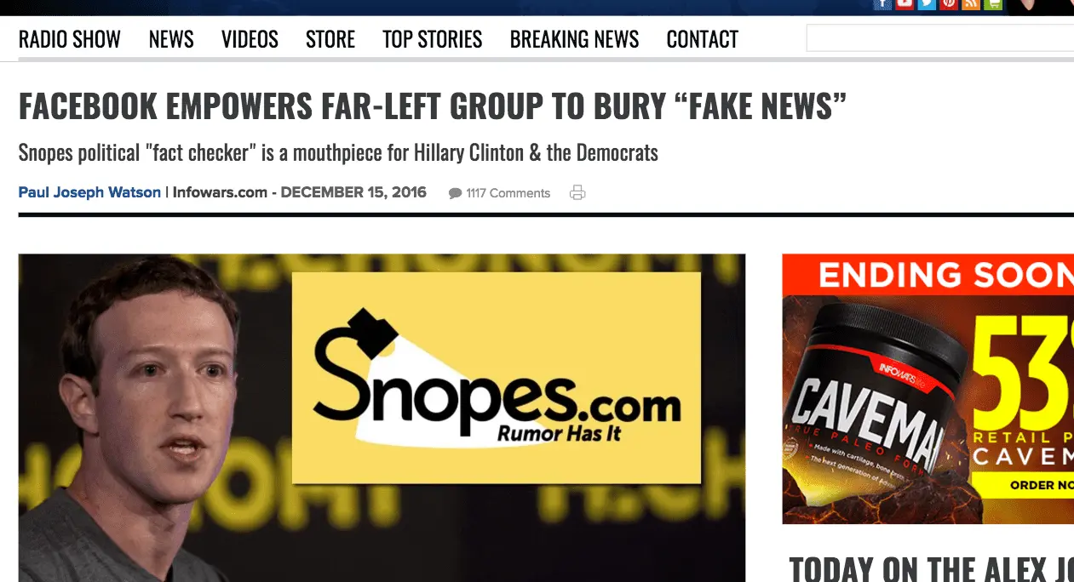Open the green shopping cart icon
Image resolution: width=1074 pixels, height=582 pixels.
click(x=993, y=4)
